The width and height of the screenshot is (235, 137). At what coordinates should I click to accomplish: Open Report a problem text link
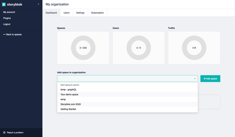pos(15,133)
